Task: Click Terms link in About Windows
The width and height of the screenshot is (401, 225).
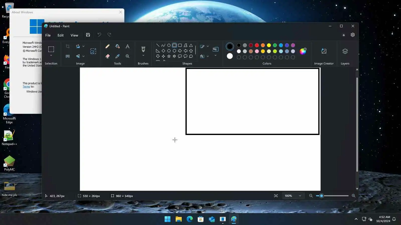Action: tap(26, 87)
